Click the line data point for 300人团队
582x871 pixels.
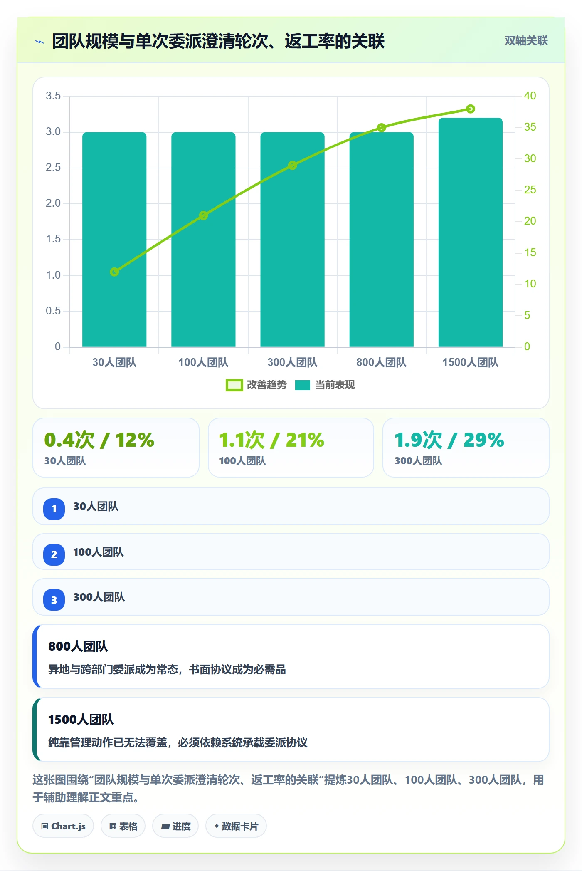click(x=292, y=166)
